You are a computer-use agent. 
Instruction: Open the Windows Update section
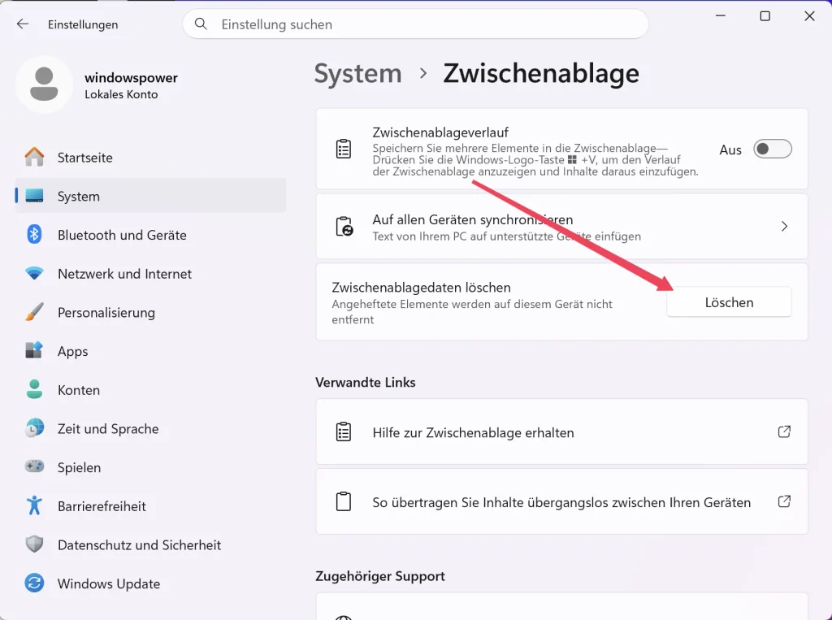tap(150, 584)
